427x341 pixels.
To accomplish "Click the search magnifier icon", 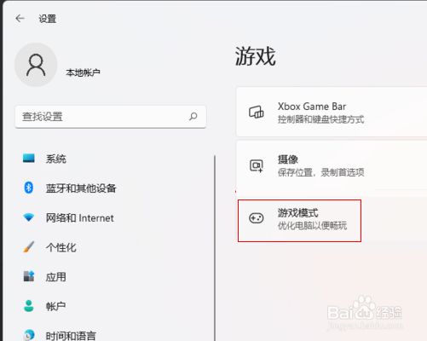I will (193, 116).
